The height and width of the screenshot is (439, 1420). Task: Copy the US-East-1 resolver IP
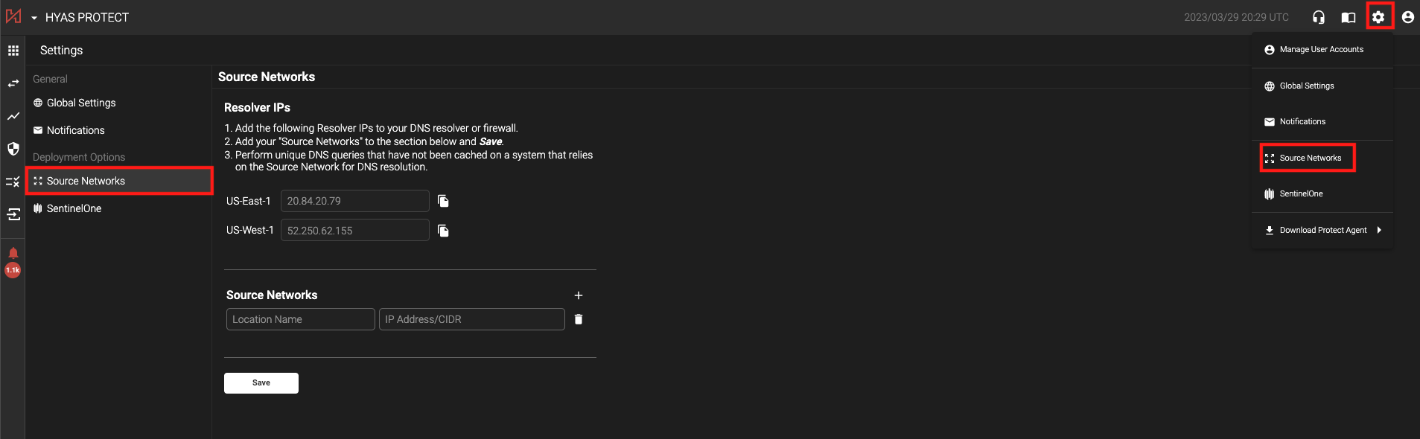[x=443, y=201]
